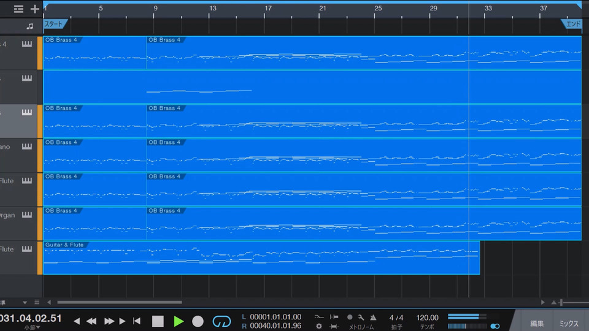Click the upper output level meter

click(x=467, y=317)
